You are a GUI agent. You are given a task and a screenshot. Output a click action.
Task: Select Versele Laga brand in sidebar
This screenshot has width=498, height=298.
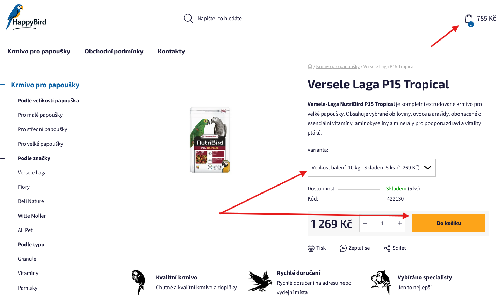pyautogui.click(x=32, y=173)
